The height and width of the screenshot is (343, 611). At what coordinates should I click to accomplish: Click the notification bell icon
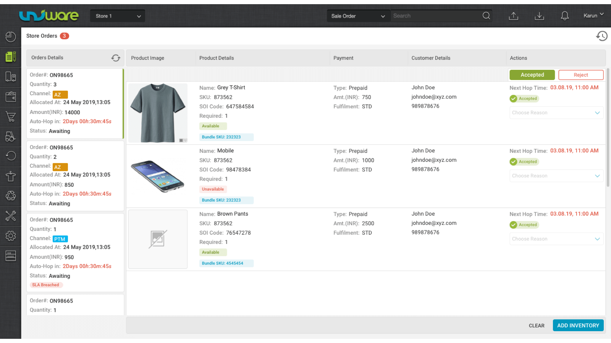coord(565,16)
